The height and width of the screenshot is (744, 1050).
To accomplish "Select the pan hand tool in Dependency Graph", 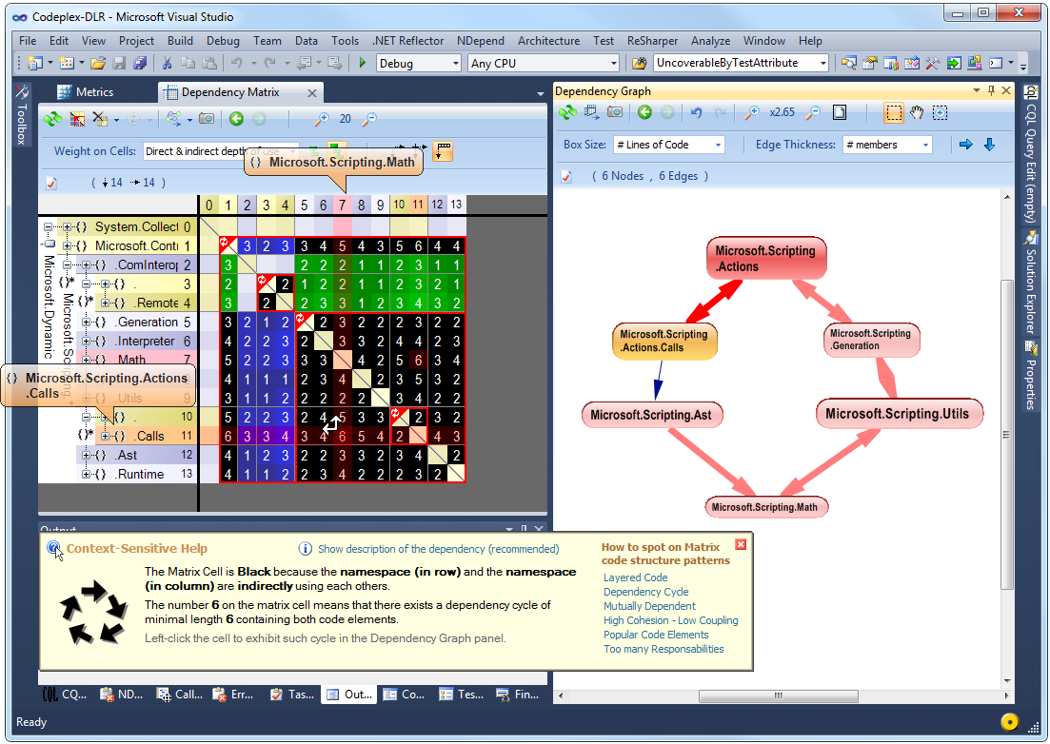I will [x=916, y=112].
